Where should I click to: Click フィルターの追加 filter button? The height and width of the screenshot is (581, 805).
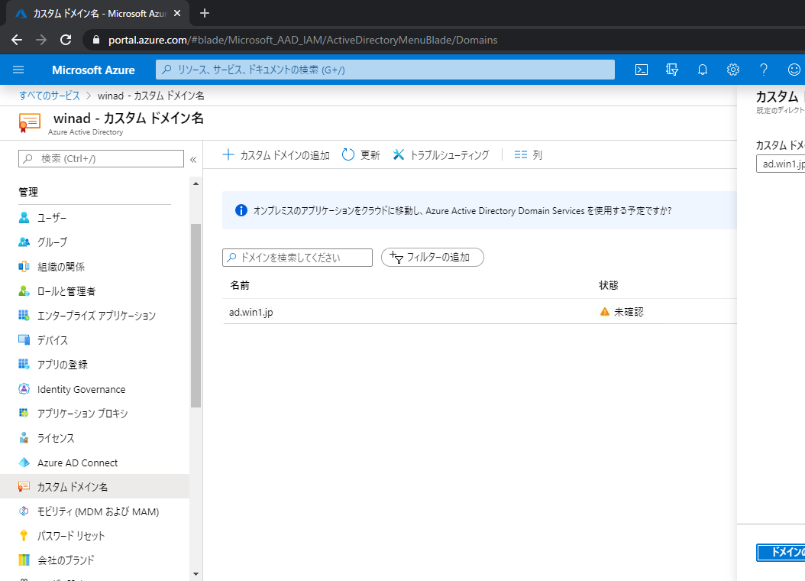click(432, 258)
